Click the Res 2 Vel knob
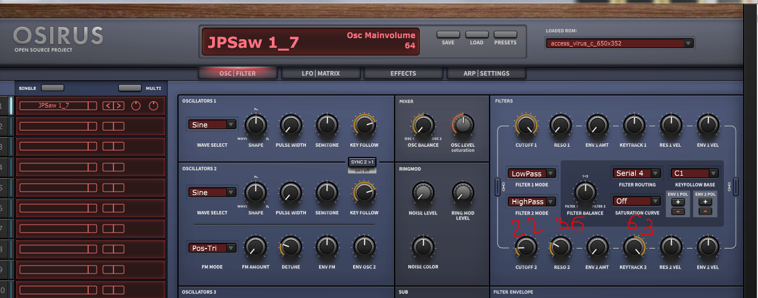 click(x=671, y=247)
